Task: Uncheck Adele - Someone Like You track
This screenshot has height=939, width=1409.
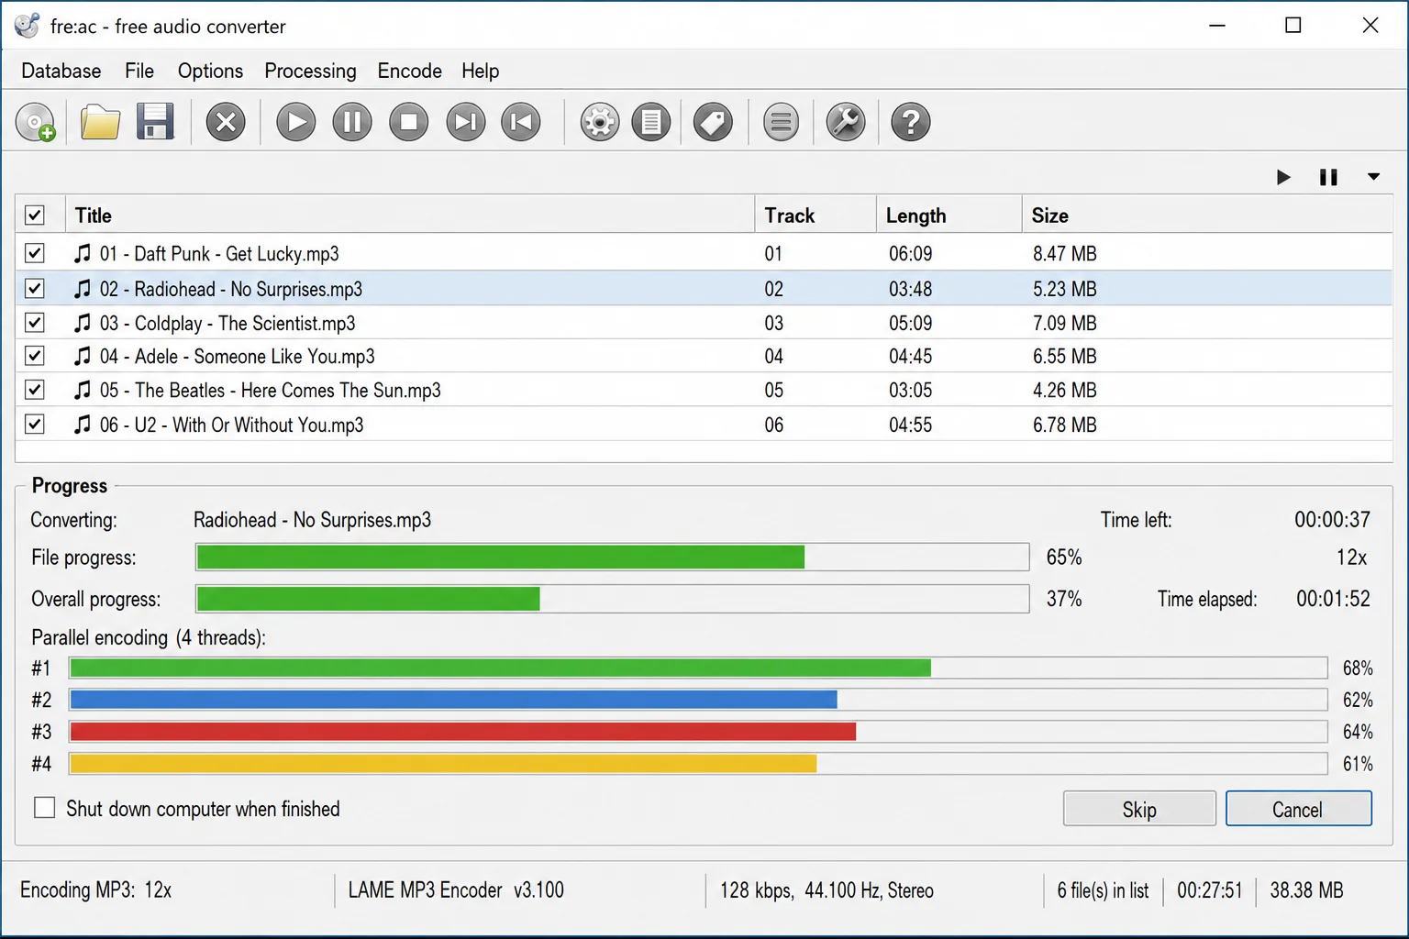Action: (35, 356)
